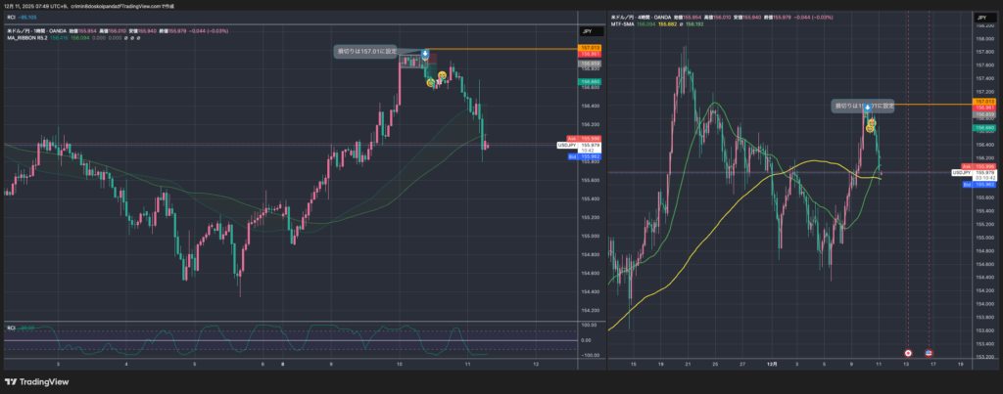Open the JPY currency selector on the right chart
The image size is (1003, 394).
coord(982,18)
